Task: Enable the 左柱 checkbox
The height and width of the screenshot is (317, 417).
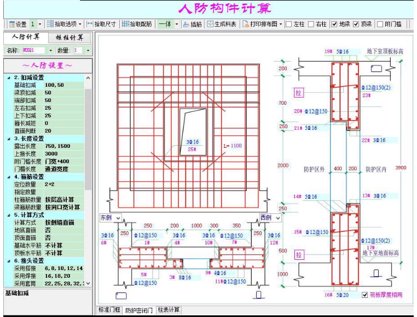Action: coord(289,24)
